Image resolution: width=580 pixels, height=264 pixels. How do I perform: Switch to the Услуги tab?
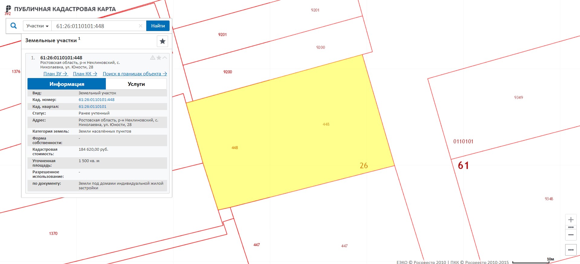[136, 84]
